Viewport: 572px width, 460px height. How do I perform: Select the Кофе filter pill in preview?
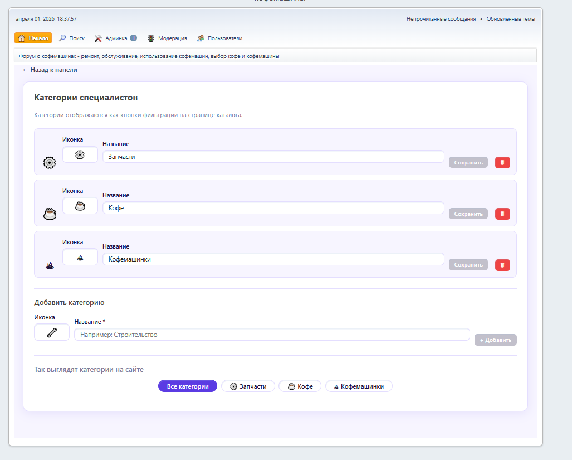[300, 386]
